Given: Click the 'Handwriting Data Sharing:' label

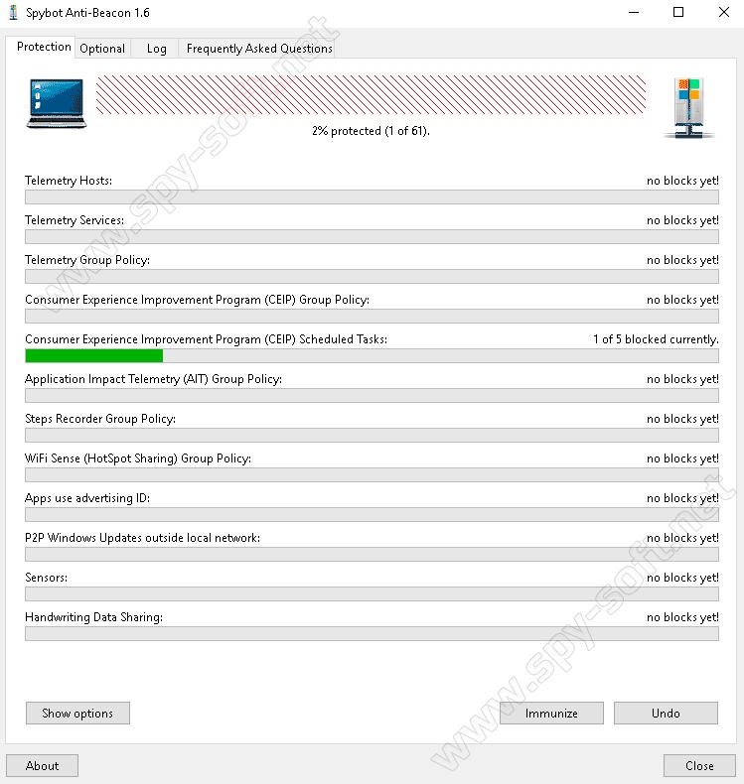Looking at the screenshot, I should click(94, 617).
